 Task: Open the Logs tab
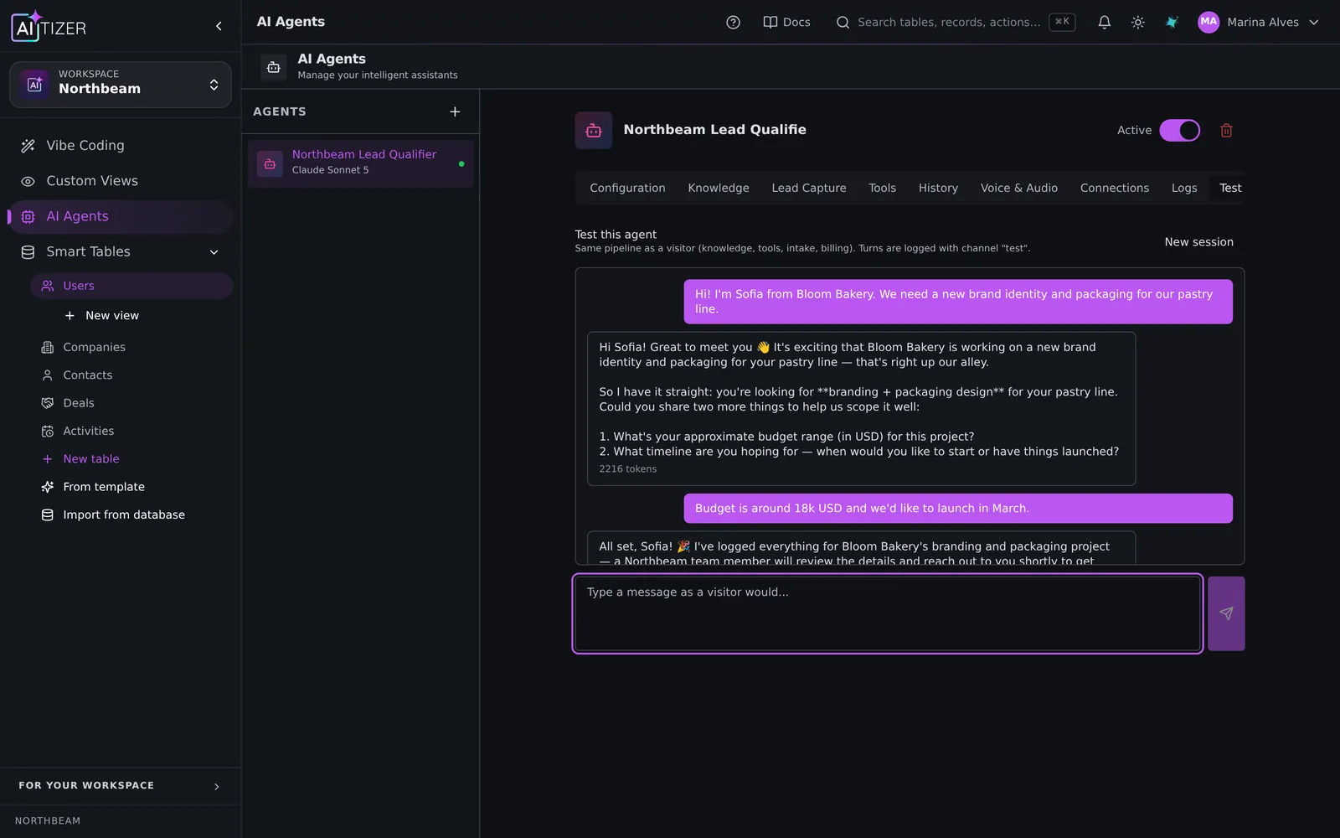pos(1184,189)
